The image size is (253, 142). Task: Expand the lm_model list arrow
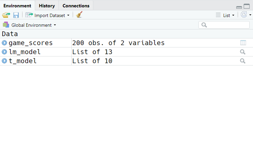pyautogui.click(x=4, y=52)
